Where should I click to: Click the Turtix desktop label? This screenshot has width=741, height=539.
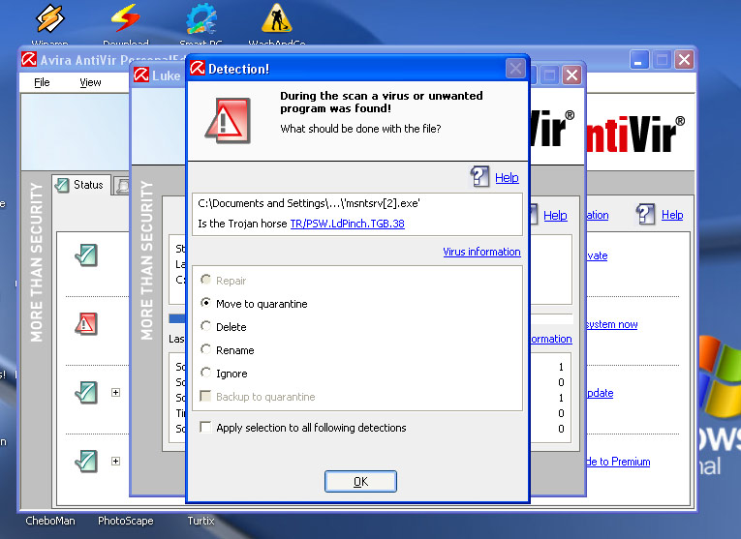pyautogui.click(x=201, y=521)
